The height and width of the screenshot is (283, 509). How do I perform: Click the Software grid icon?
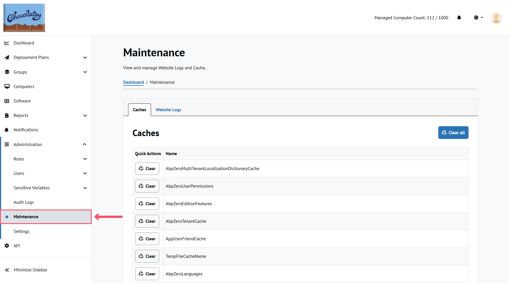point(7,101)
